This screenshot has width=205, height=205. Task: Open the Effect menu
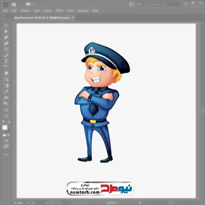pyautogui.click(x=59, y=11)
